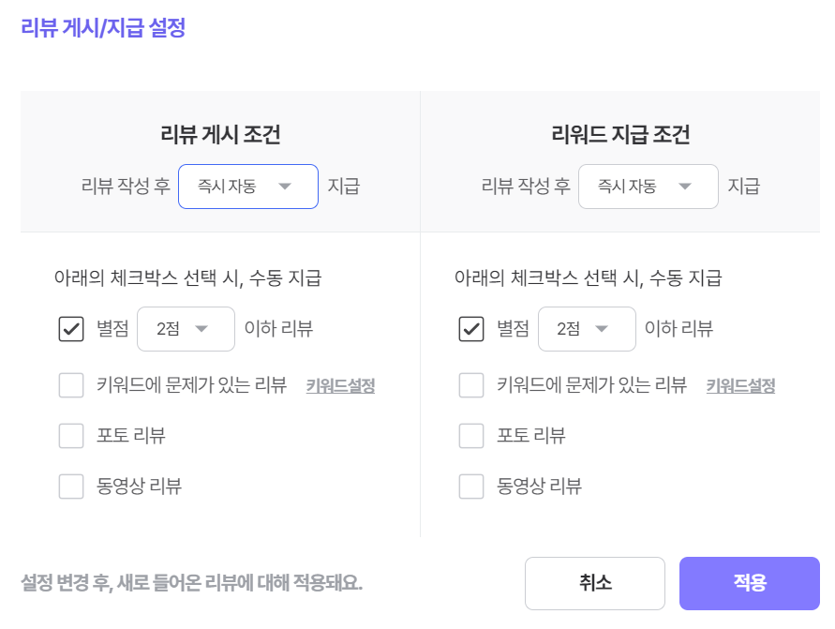Expand the 별점 2점 dropdown in reward payment section
Screen dimensions: 835x629
(587, 329)
